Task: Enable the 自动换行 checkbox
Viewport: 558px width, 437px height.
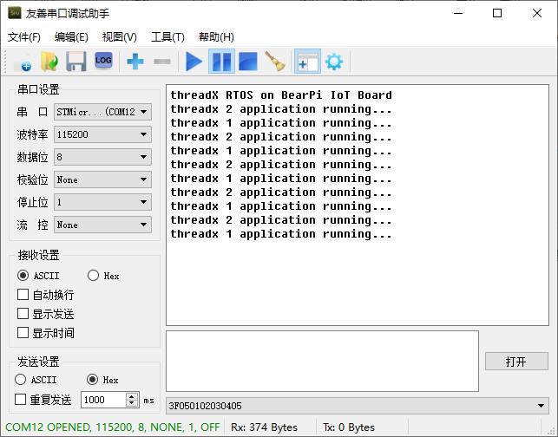Action: tap(23, 295)
